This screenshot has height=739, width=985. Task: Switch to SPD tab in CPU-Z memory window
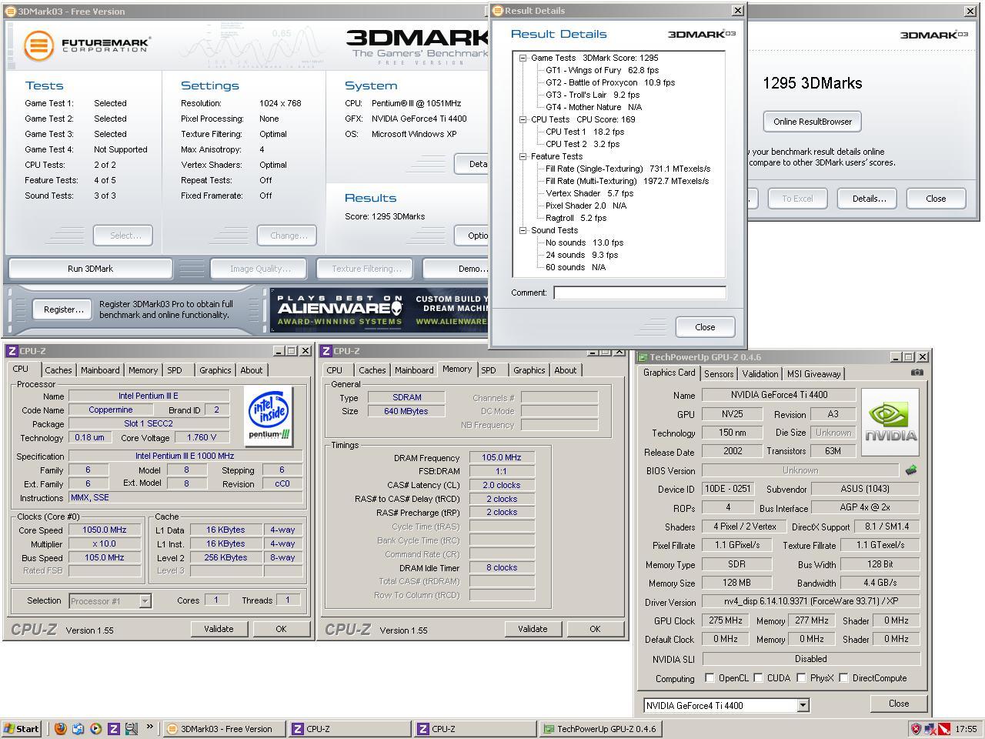click(489, 370)
